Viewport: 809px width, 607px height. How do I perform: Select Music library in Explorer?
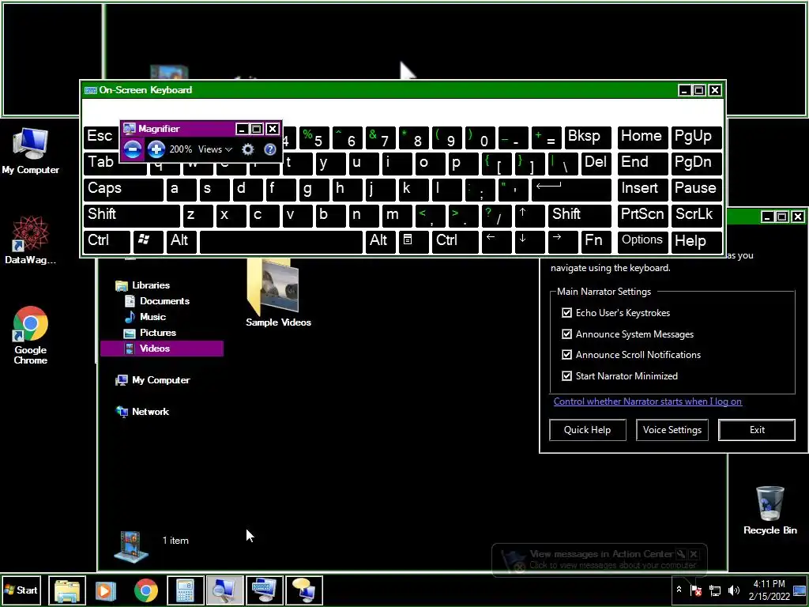pyautogui.click(x=152, y=317)
